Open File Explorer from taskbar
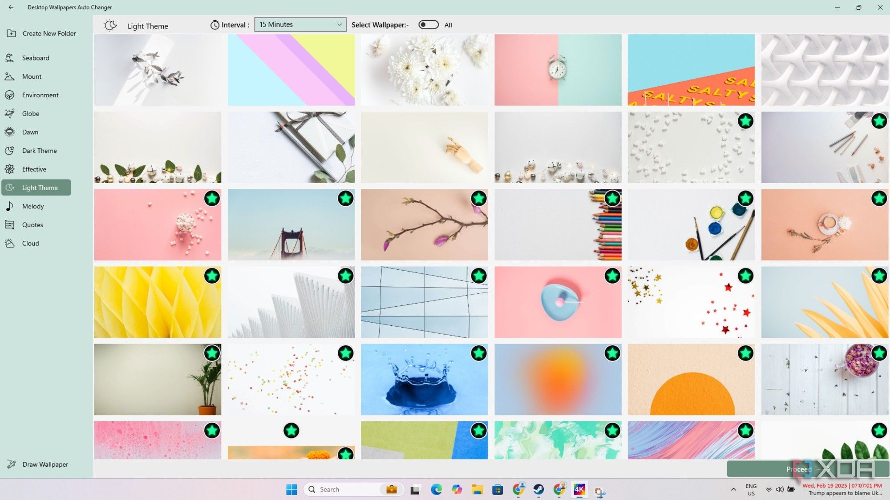890x500 pixels. pos(477,489)
